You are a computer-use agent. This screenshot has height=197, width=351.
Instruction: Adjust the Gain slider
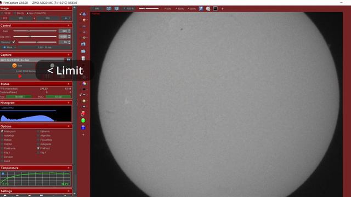(x=35, y=31)
